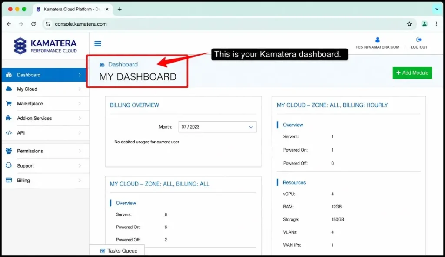Click MY CLOUD – ZONE: ALL, BILLING: ALL heading

[159, 184]
